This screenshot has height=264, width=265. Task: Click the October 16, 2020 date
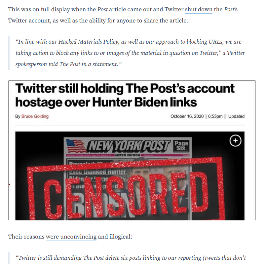(187, 116)
